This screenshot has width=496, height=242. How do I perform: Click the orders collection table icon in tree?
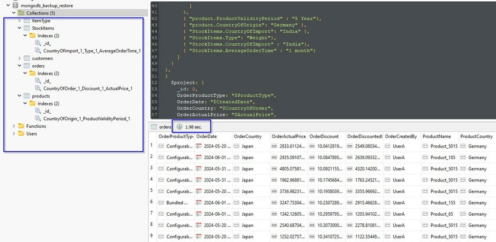pyautogui.click(x=27, y=66)
